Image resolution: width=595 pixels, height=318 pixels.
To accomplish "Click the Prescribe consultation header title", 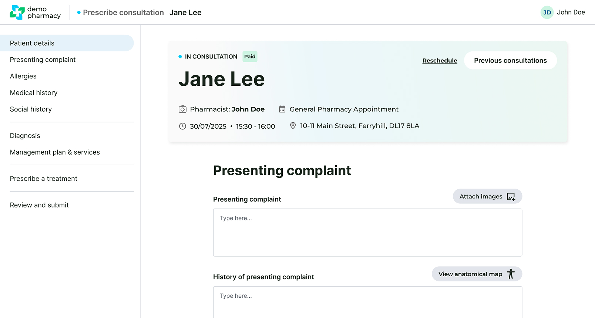I will point(123,13).
